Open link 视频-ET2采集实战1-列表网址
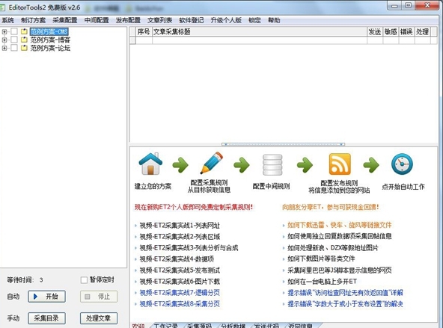443x328 pixels. (x=180, y=226)
